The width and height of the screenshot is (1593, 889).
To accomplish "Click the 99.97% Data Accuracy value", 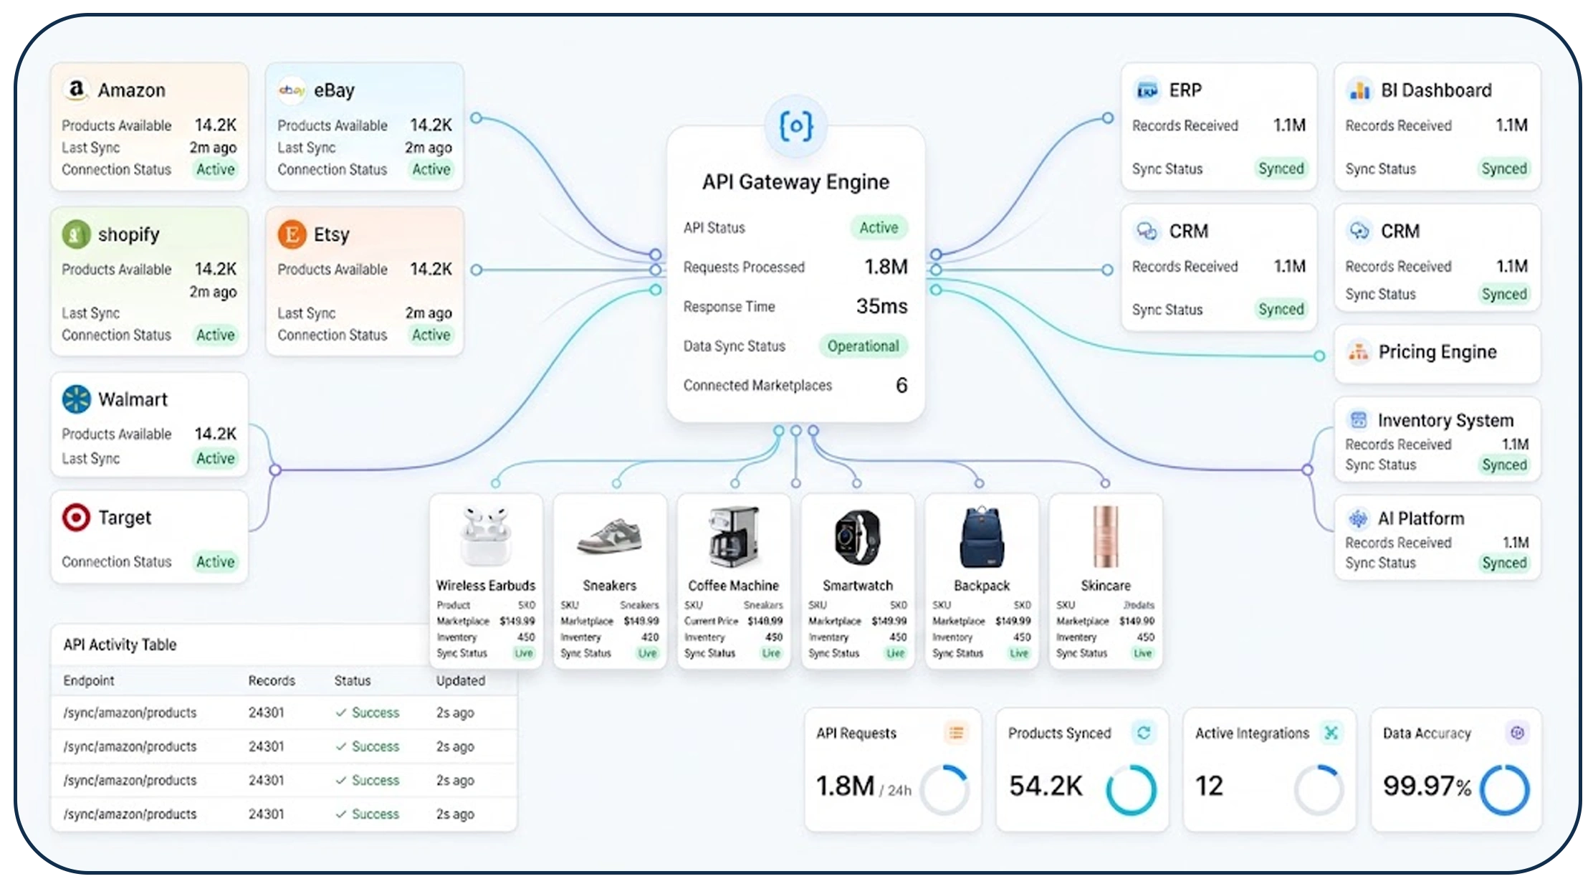I will coord(1427,786).
